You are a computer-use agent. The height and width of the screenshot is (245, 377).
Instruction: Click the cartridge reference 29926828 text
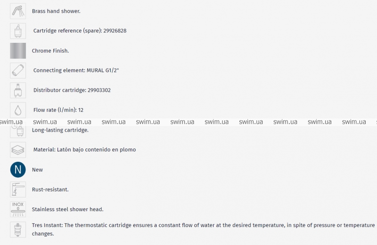80,31
